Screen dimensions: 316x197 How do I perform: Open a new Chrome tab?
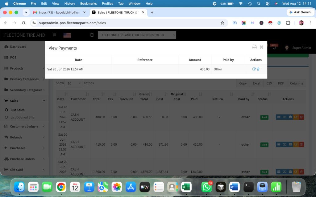[x=152, y=12]
